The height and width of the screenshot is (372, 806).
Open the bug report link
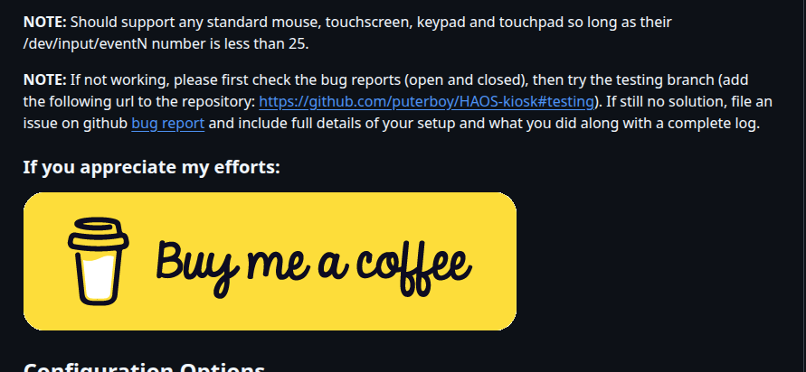pyautogui.click(x=168, y=124)
